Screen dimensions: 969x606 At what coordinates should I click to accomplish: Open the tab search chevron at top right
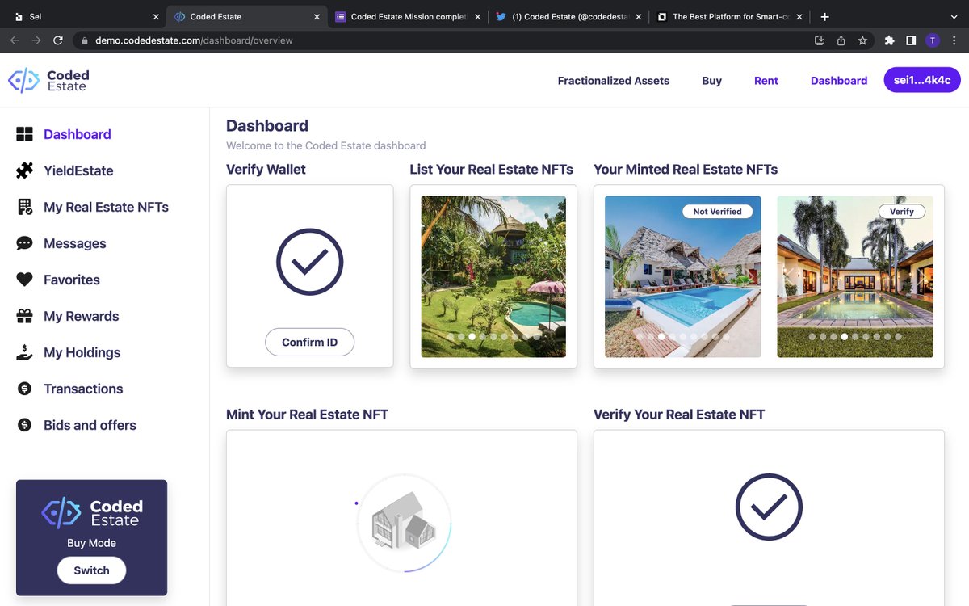click(954, 16)
